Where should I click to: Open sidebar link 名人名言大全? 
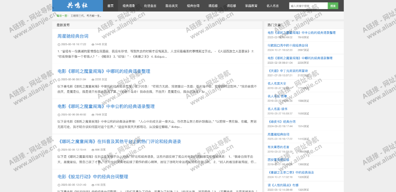click(277, 84)
